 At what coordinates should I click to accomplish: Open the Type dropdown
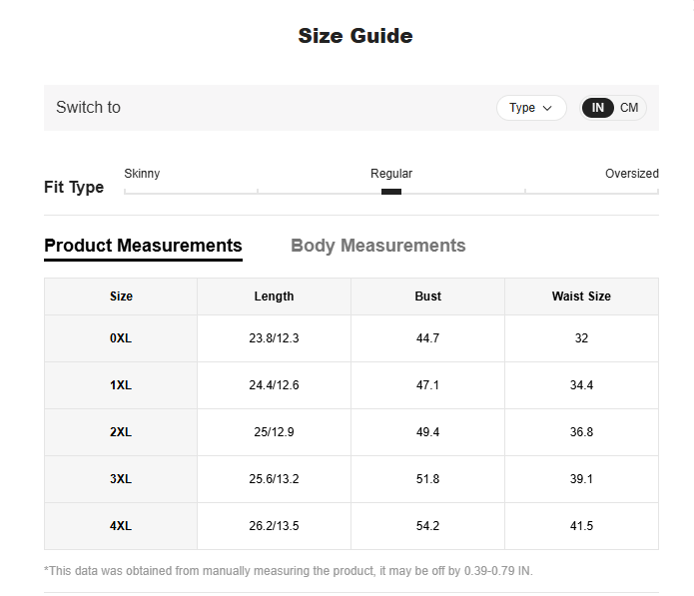pyautogui.click(x=531, y=108)
